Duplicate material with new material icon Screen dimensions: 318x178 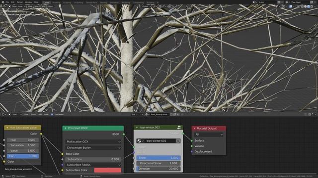point(174,114)
